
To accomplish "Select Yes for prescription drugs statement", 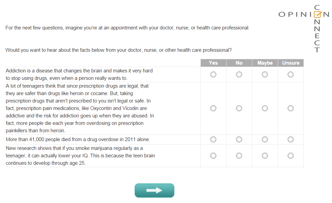I will [x=213, y=108].
